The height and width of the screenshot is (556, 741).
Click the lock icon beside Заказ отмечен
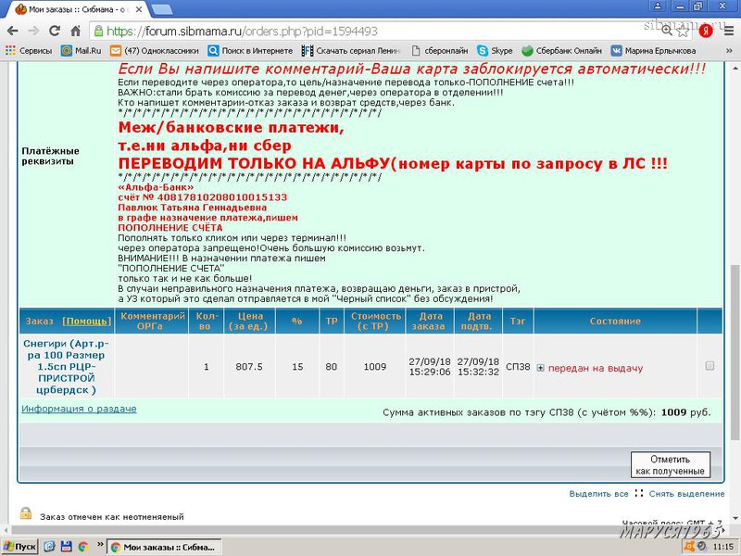tap(26, 513)
